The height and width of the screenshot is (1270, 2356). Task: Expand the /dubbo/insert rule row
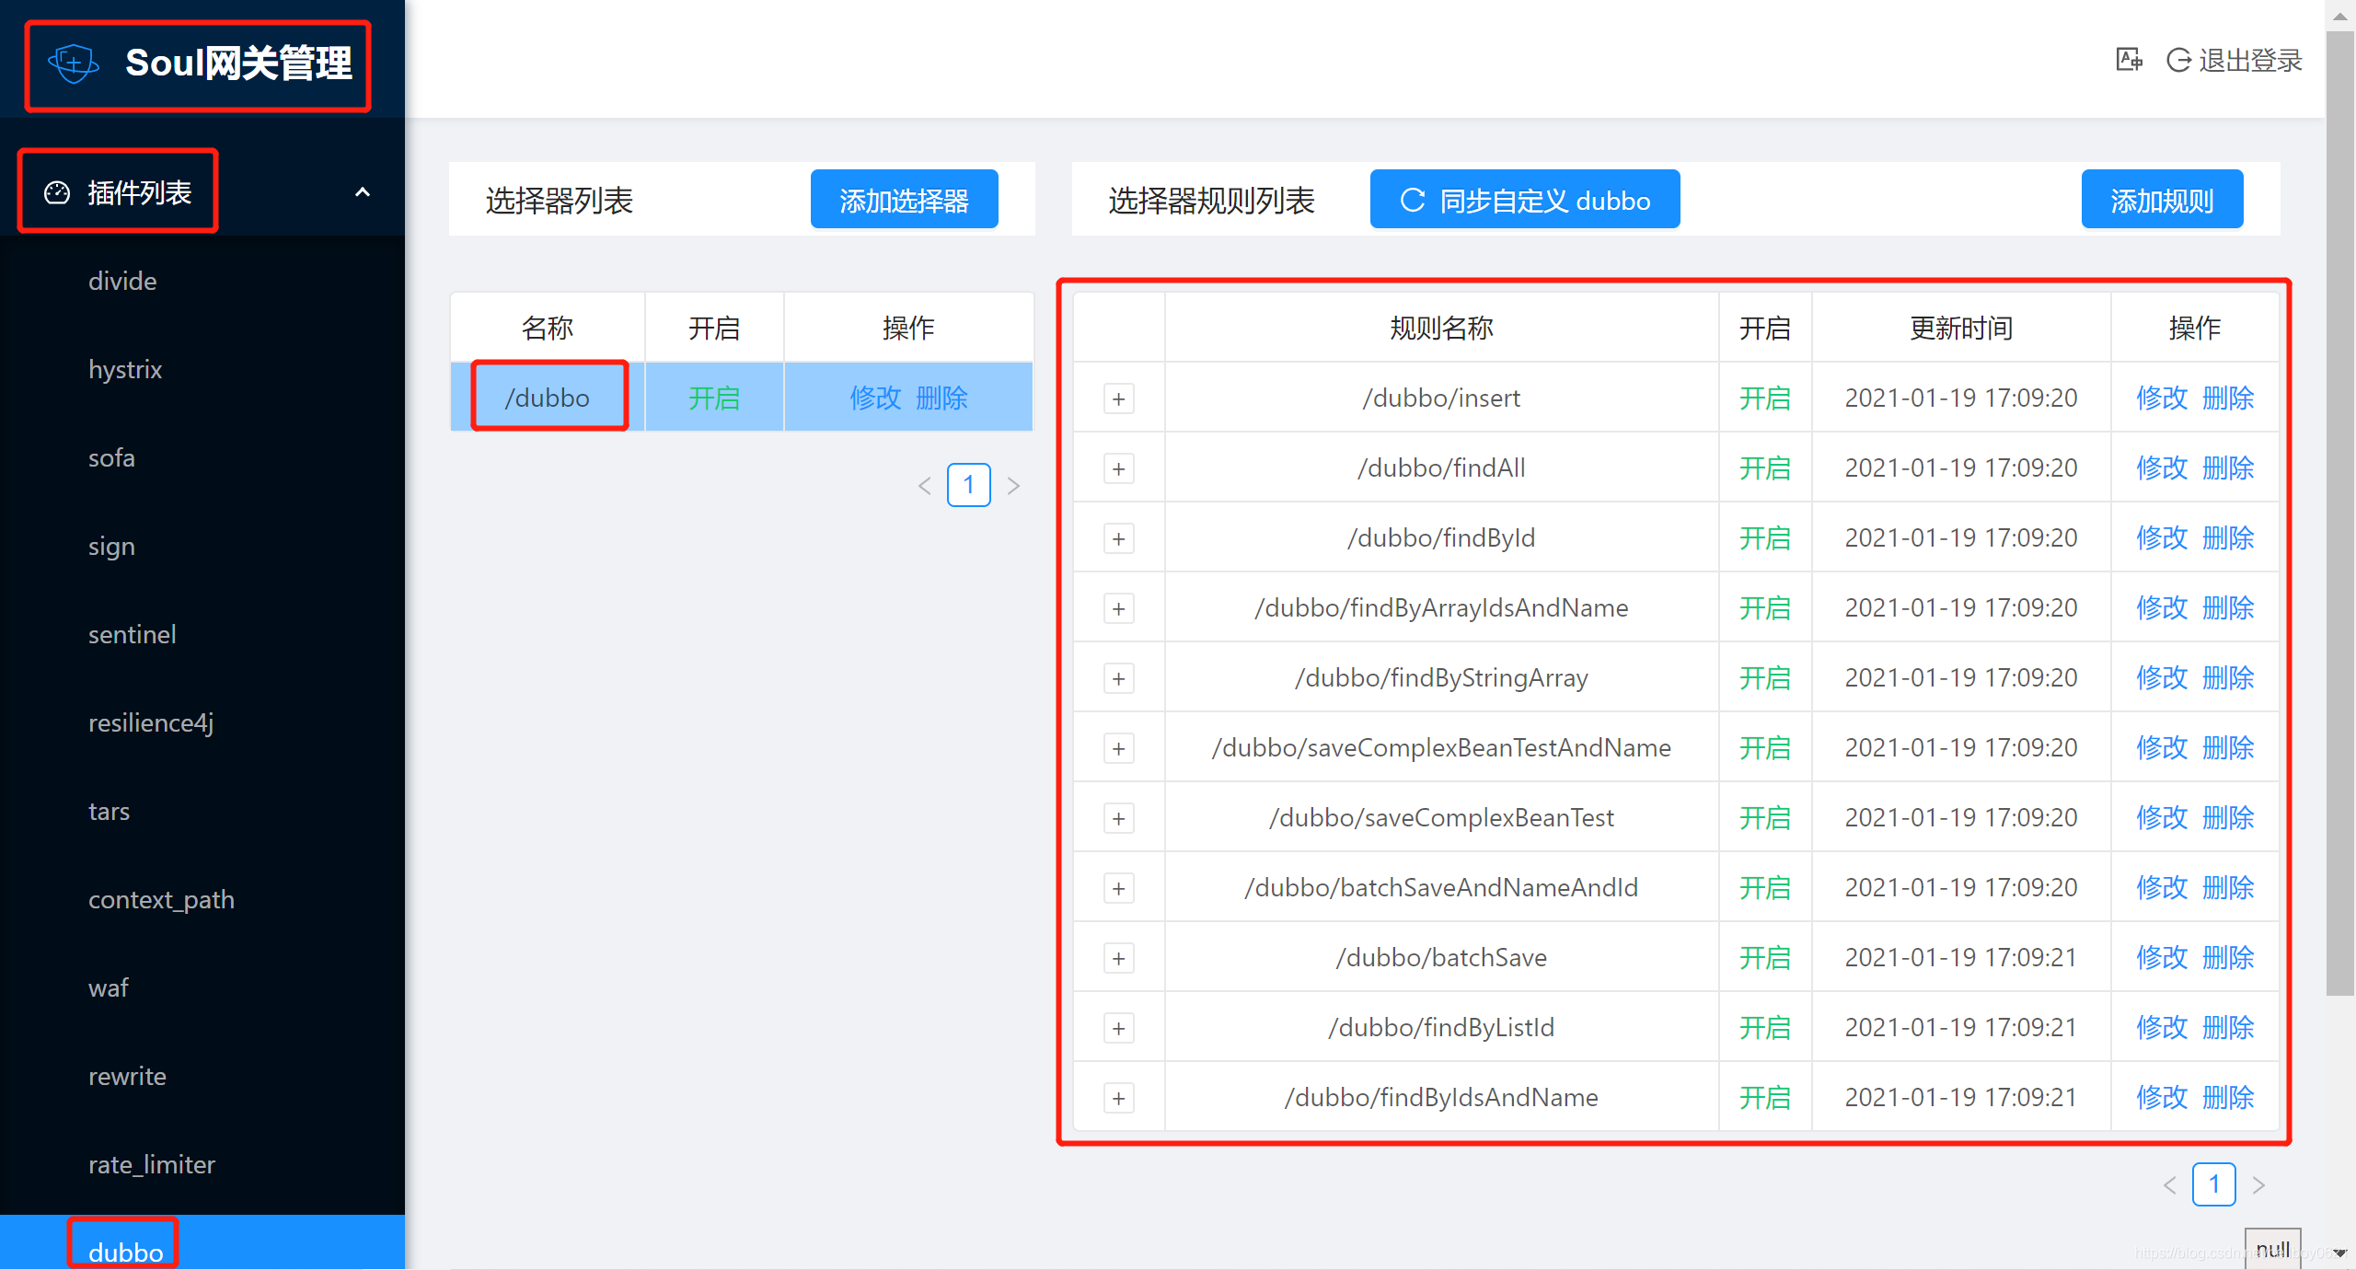(x=1118, y=398)
